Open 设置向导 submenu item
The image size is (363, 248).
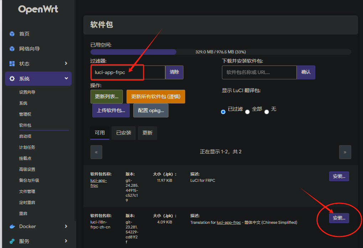coord(27,92)
